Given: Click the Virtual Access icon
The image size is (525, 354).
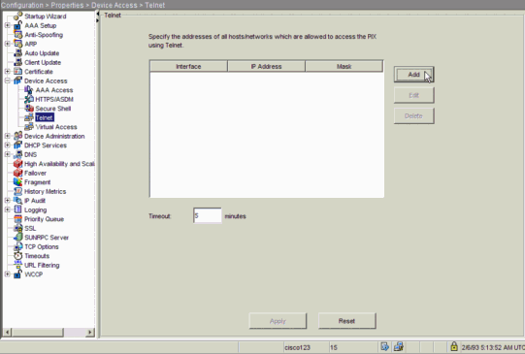Looking at the screenshot, I should (29, 126).
